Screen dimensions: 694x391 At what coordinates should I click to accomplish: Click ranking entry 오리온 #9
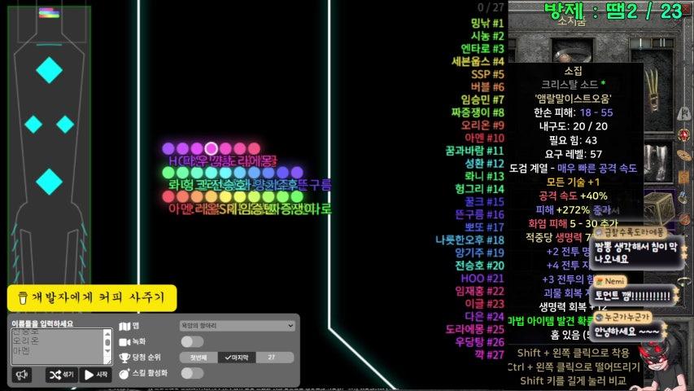482,125
